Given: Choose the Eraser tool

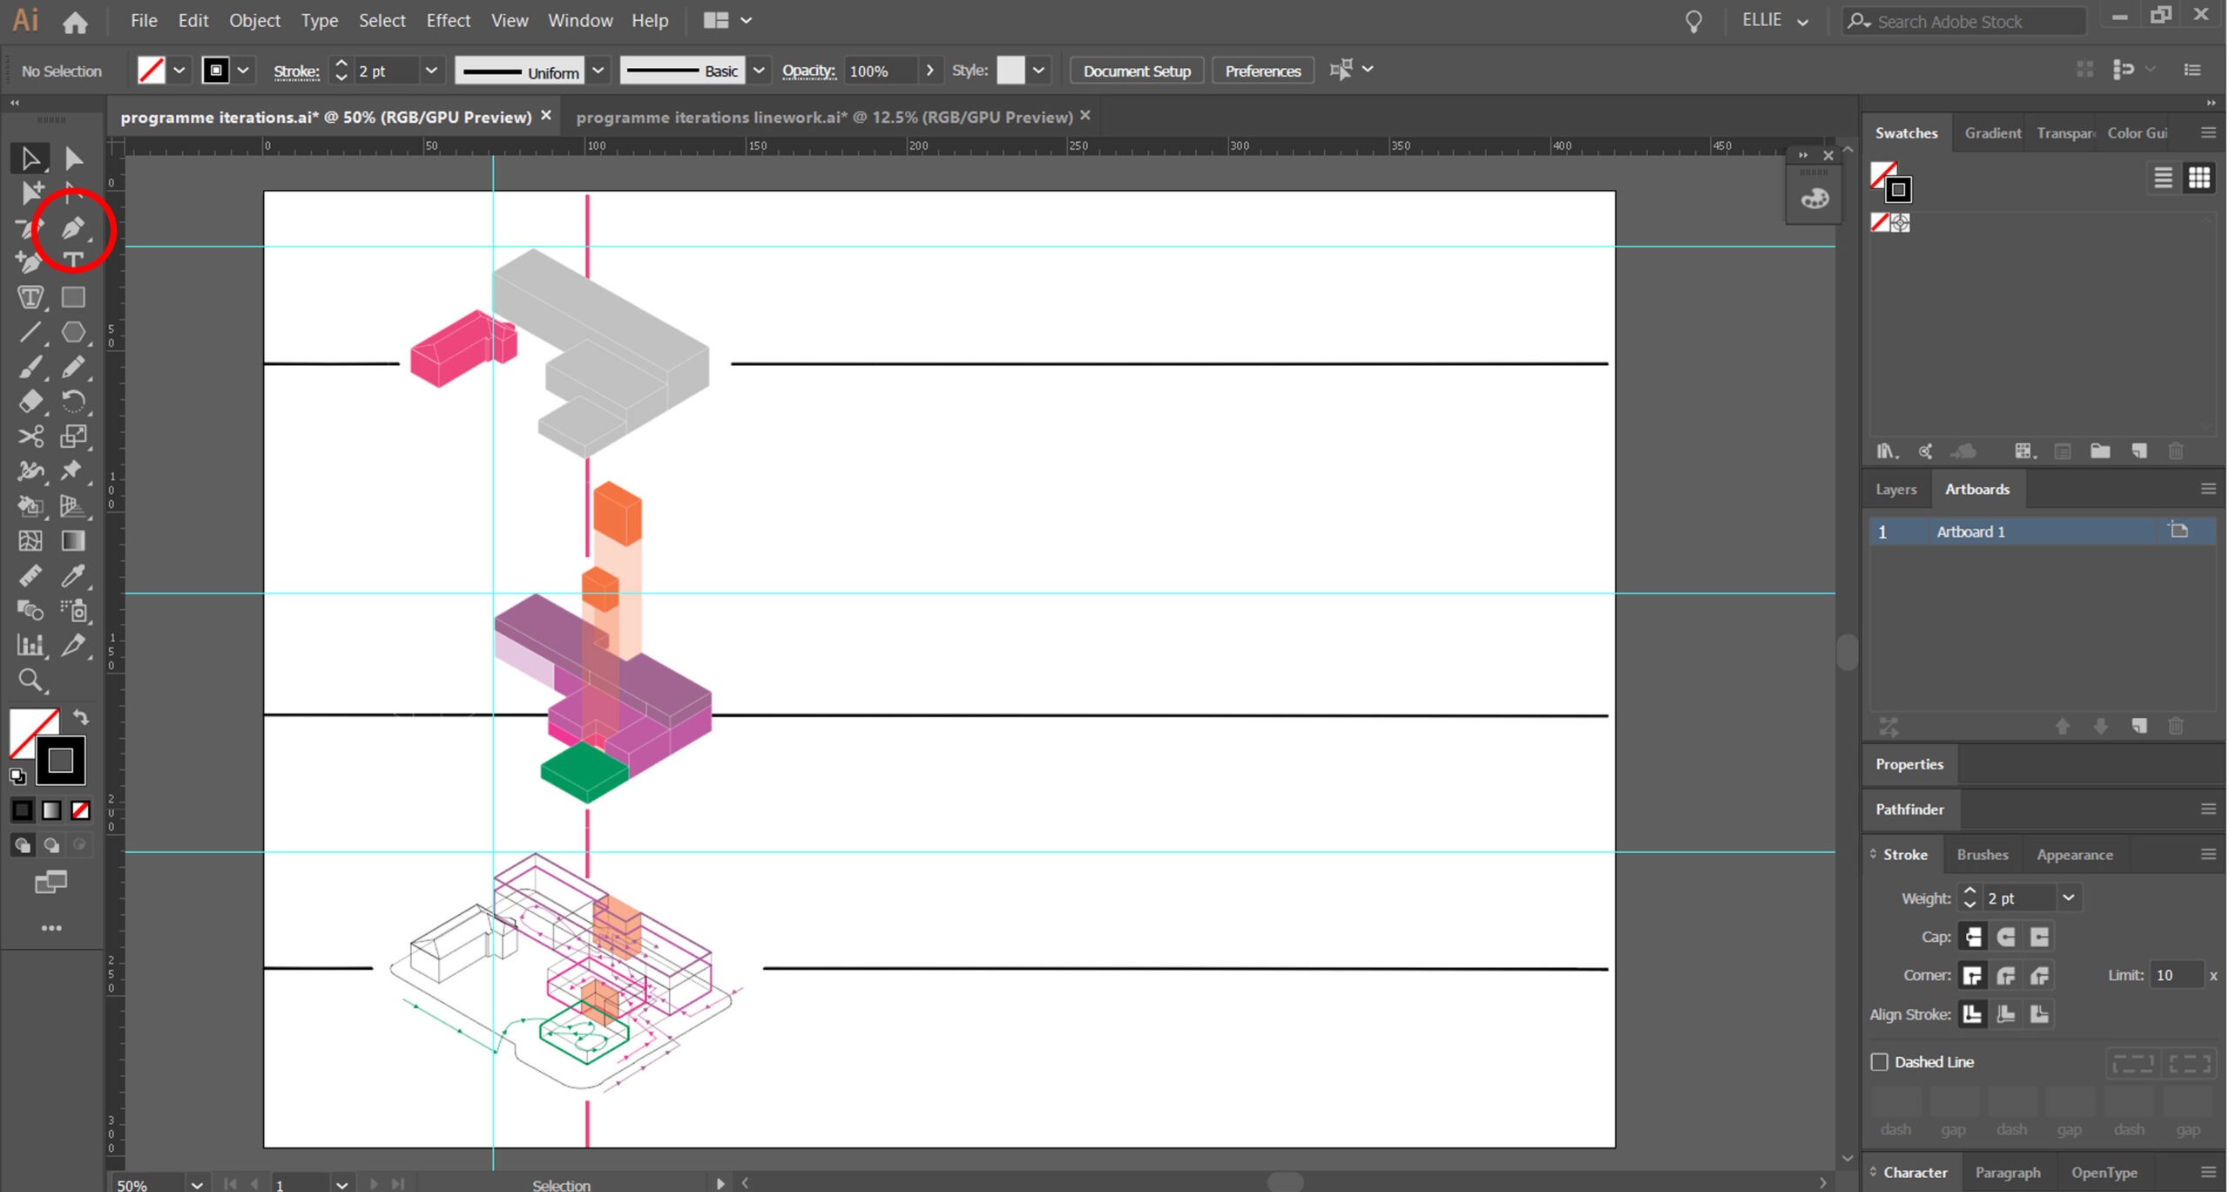Looking at the screenshot, I should pyautogui.click(x=30, y=402).
